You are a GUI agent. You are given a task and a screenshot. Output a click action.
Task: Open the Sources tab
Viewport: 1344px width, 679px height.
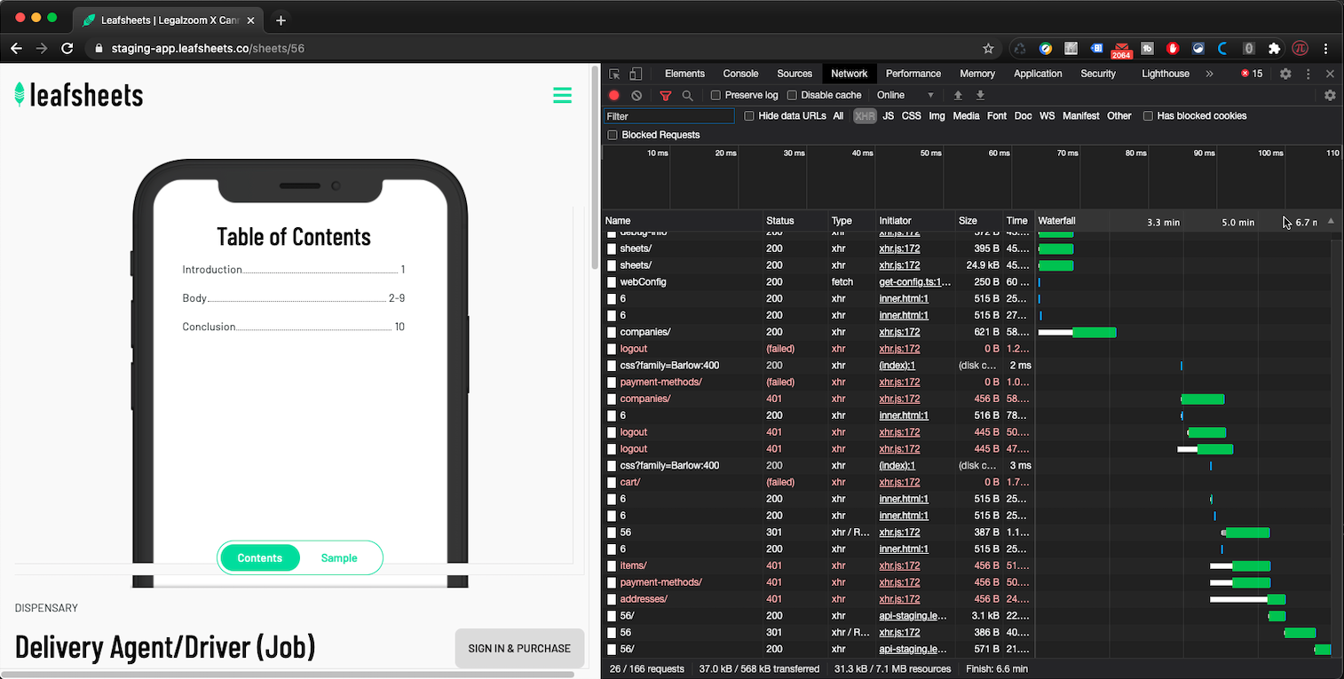click(795, 74)
